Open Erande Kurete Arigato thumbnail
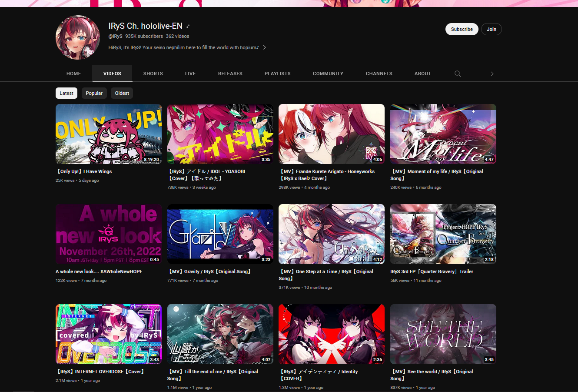This screenshot has height=392, width=578. [332, 134]
